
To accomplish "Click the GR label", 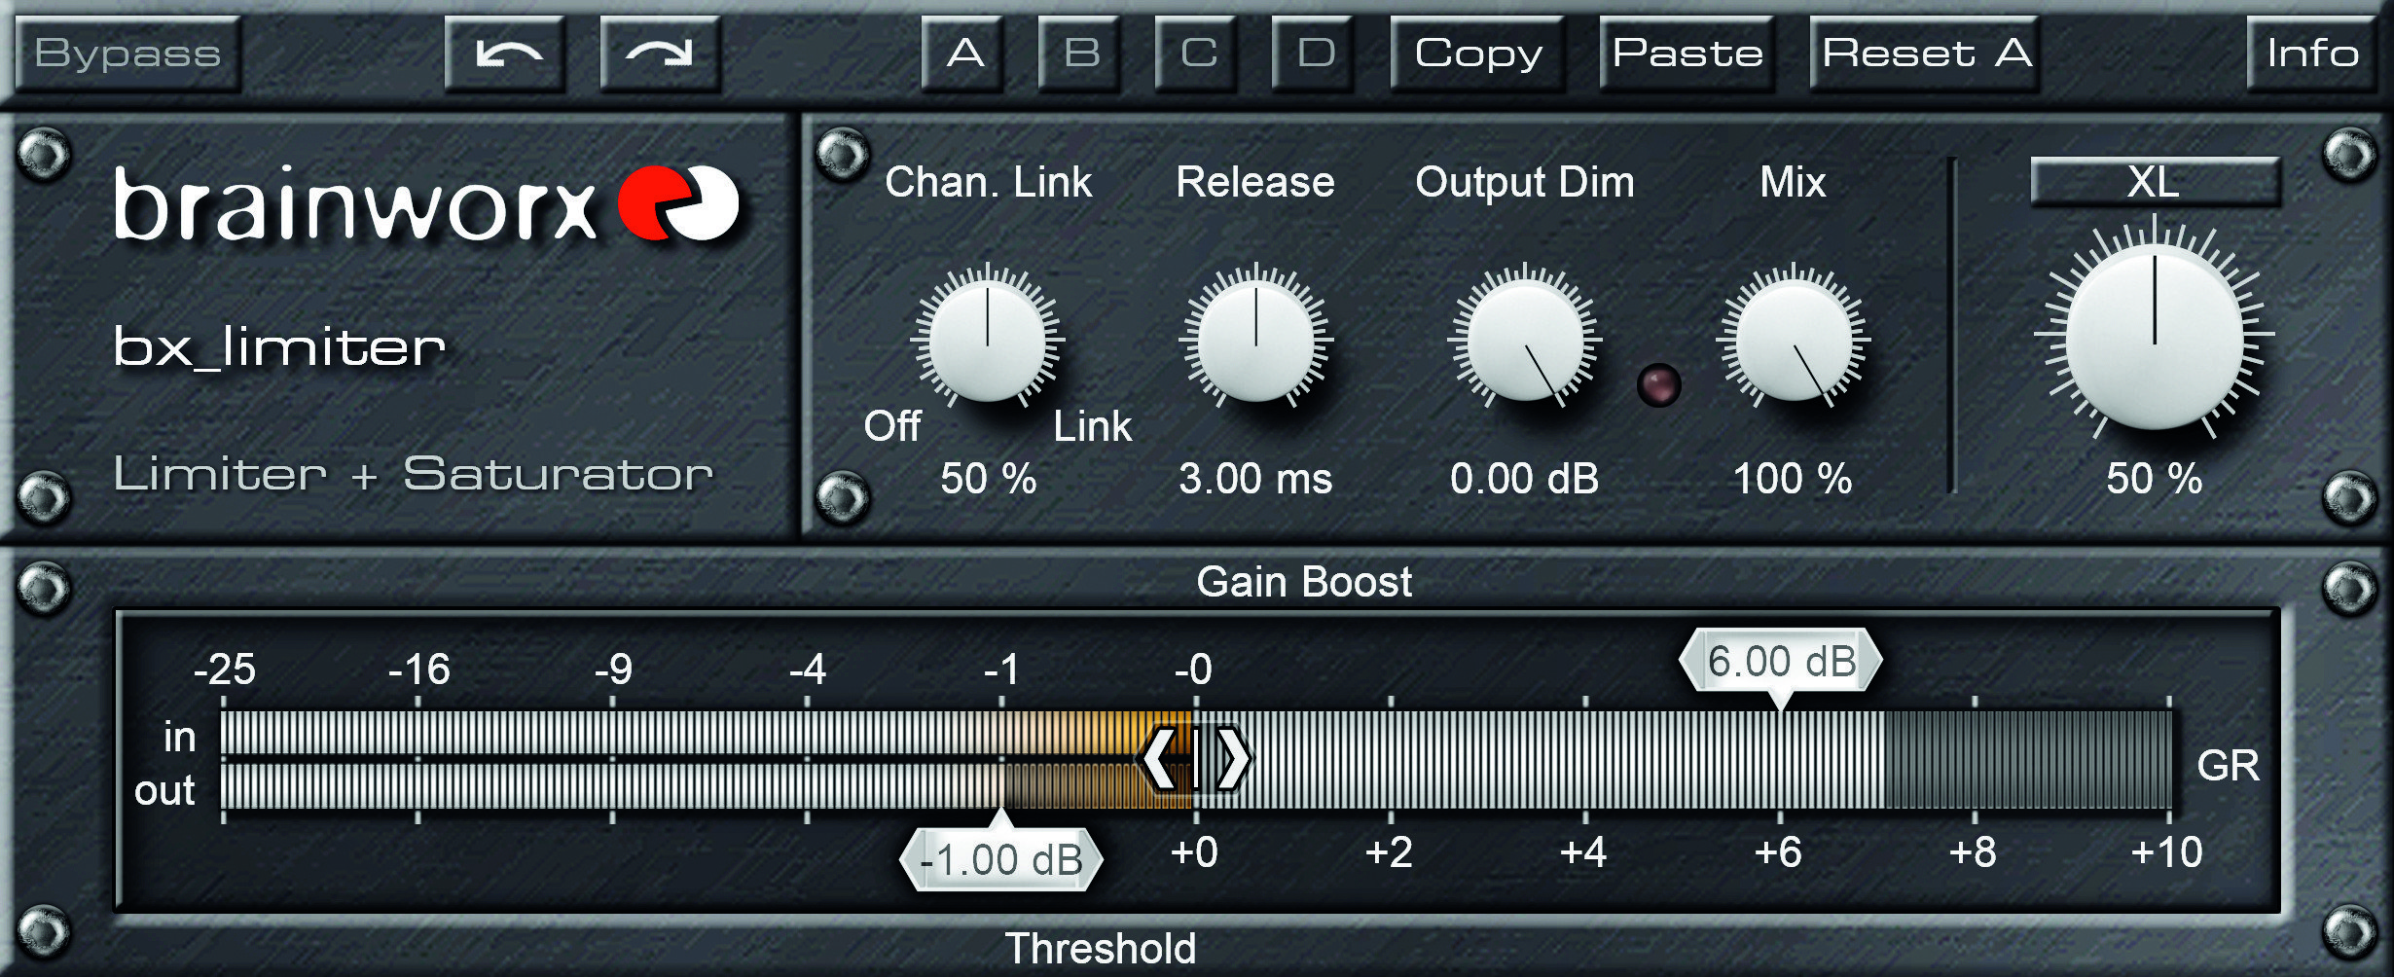I will coord(2229,765).
